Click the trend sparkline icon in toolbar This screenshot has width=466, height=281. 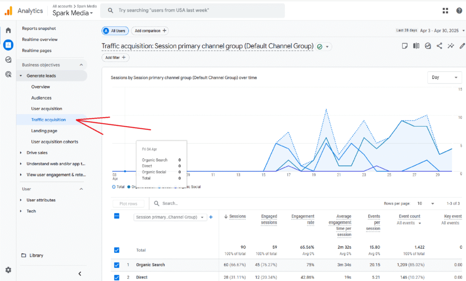point(451,46)
